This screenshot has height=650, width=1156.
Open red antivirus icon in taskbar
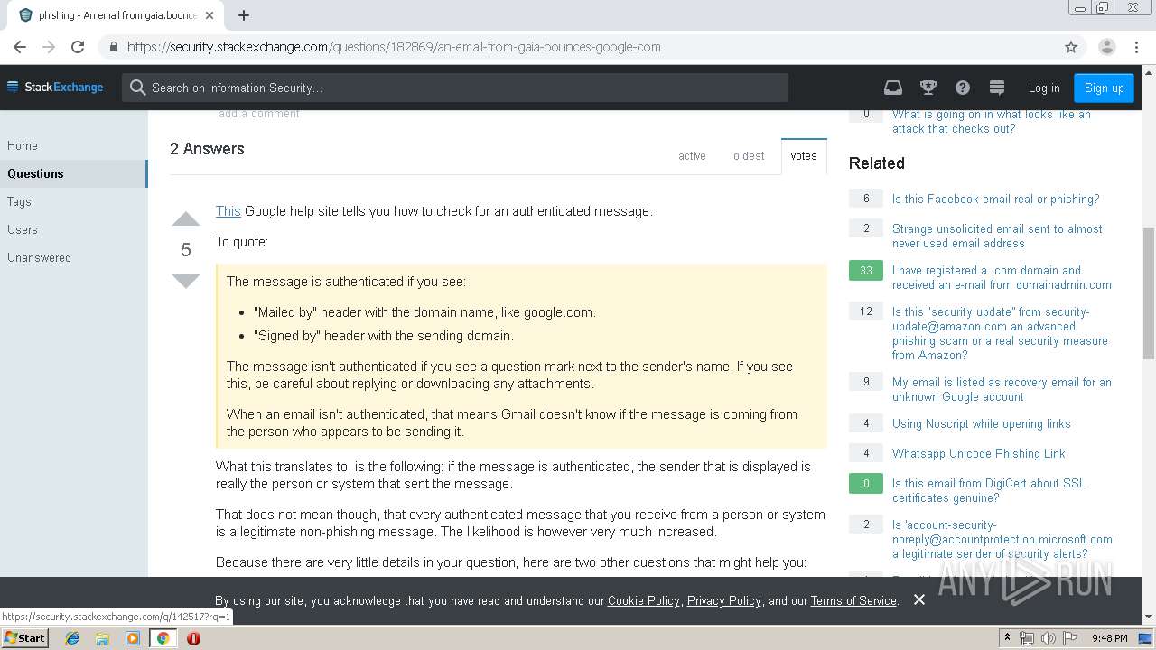point(193,638)
